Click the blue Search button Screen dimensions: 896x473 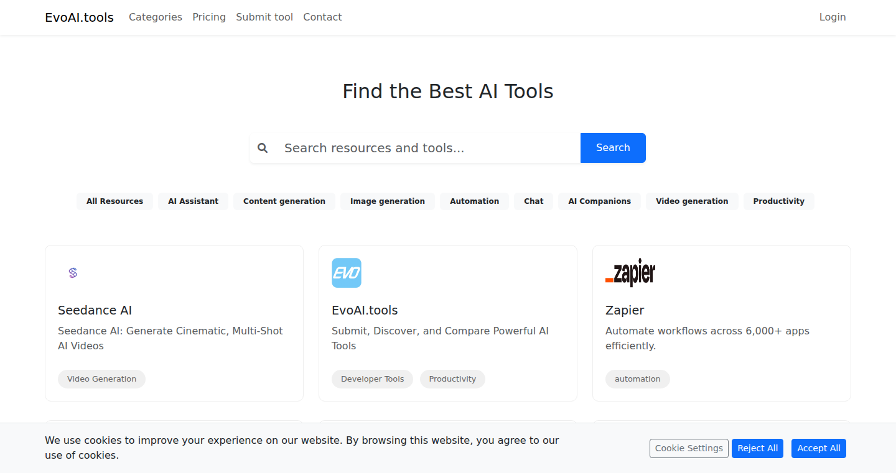(613, 148)
